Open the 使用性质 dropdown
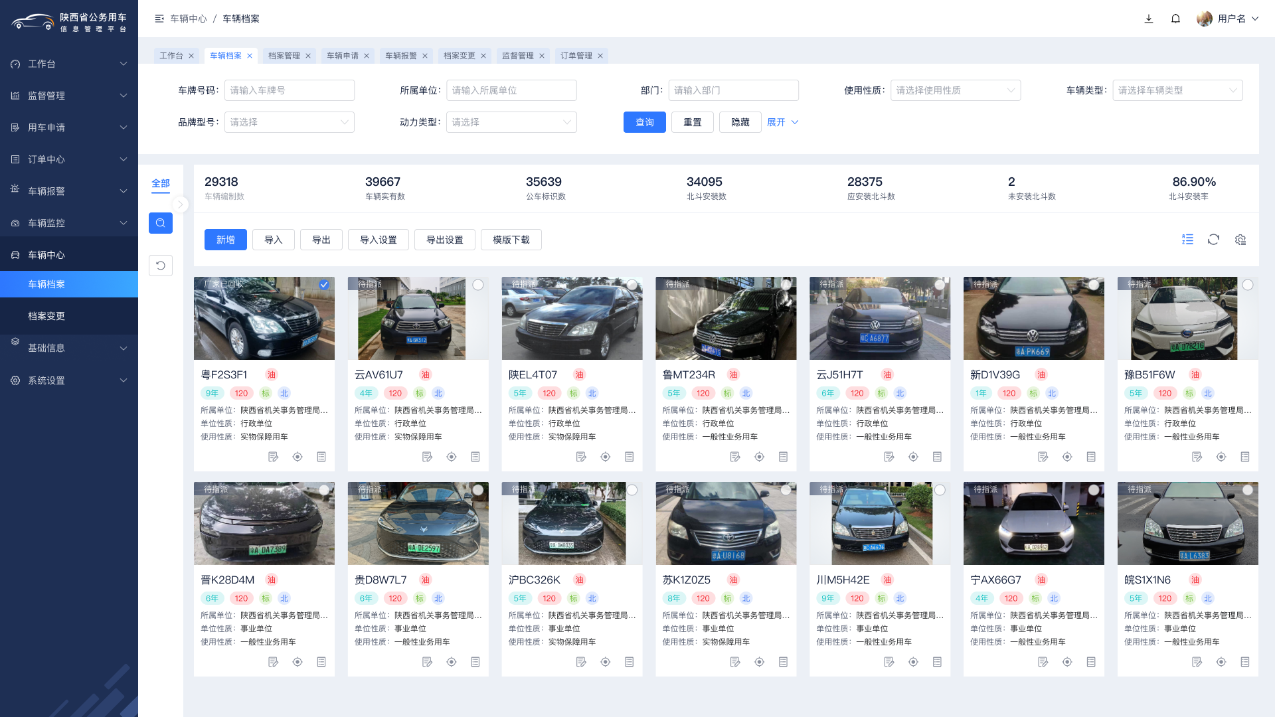This screenshot has height=717, width=1275. pyautogui.click(x=955, y=90)
